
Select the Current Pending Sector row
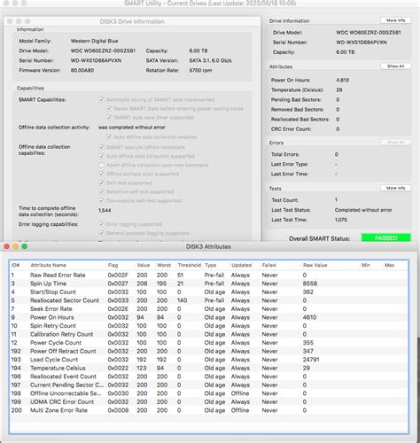(x=209, y=385)
